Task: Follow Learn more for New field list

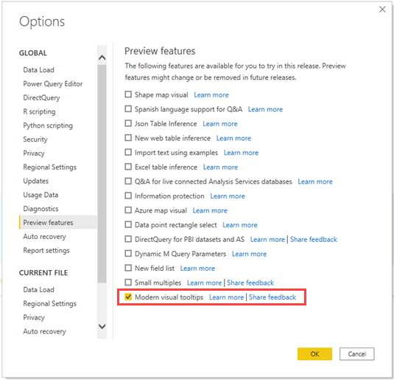Action: 197,268
